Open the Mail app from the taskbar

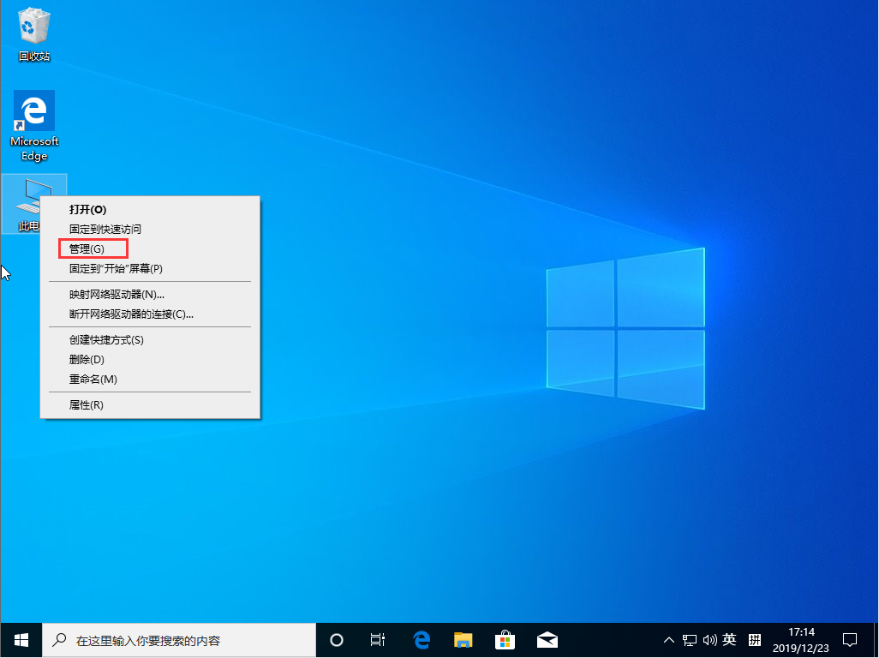point(547,640)
